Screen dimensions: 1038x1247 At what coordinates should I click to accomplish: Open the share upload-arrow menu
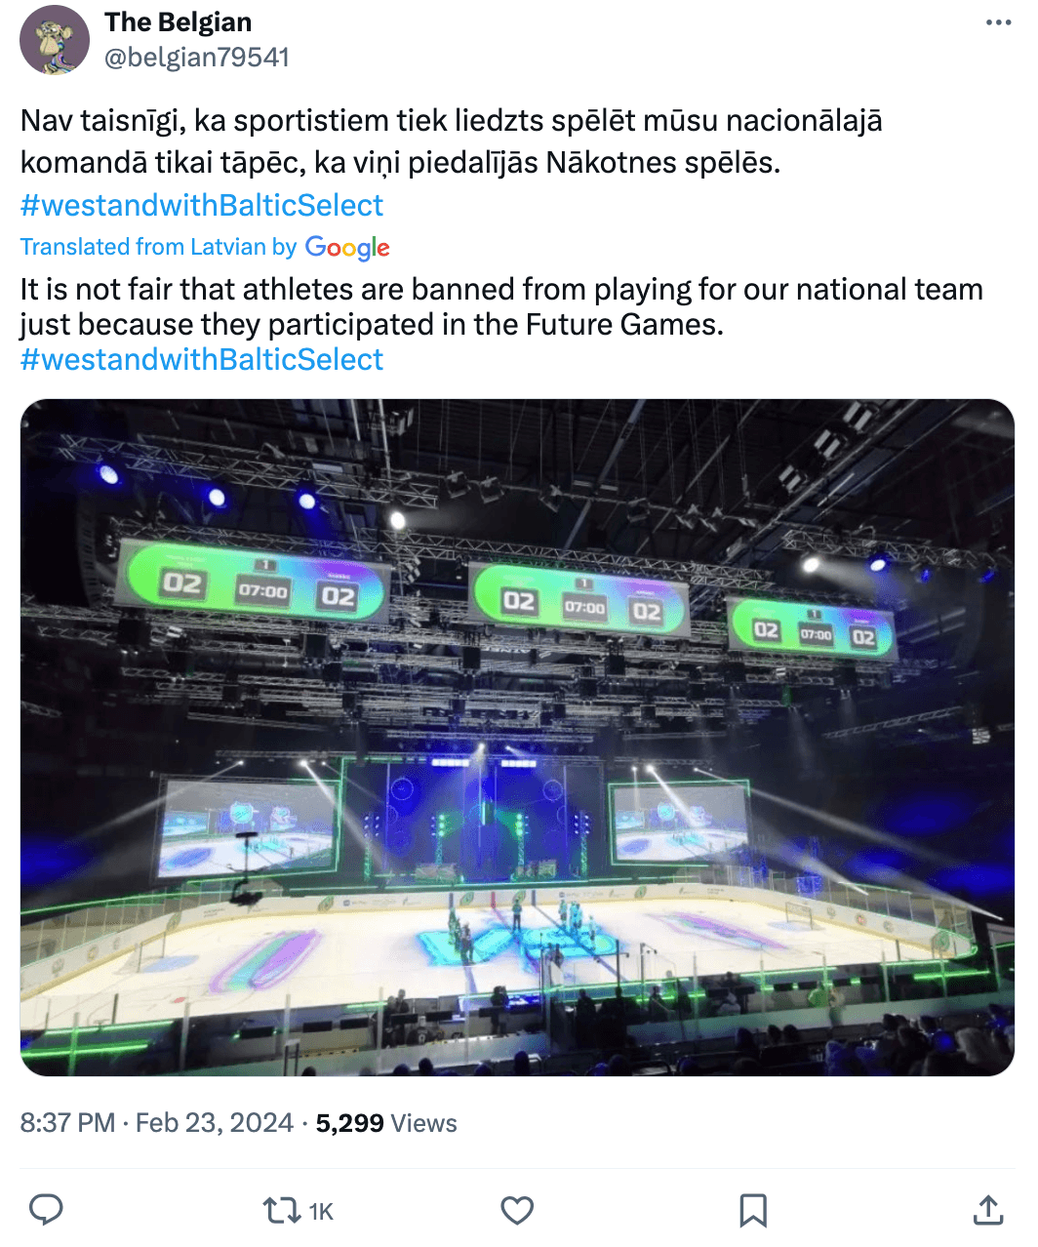tap(988, 1210)
